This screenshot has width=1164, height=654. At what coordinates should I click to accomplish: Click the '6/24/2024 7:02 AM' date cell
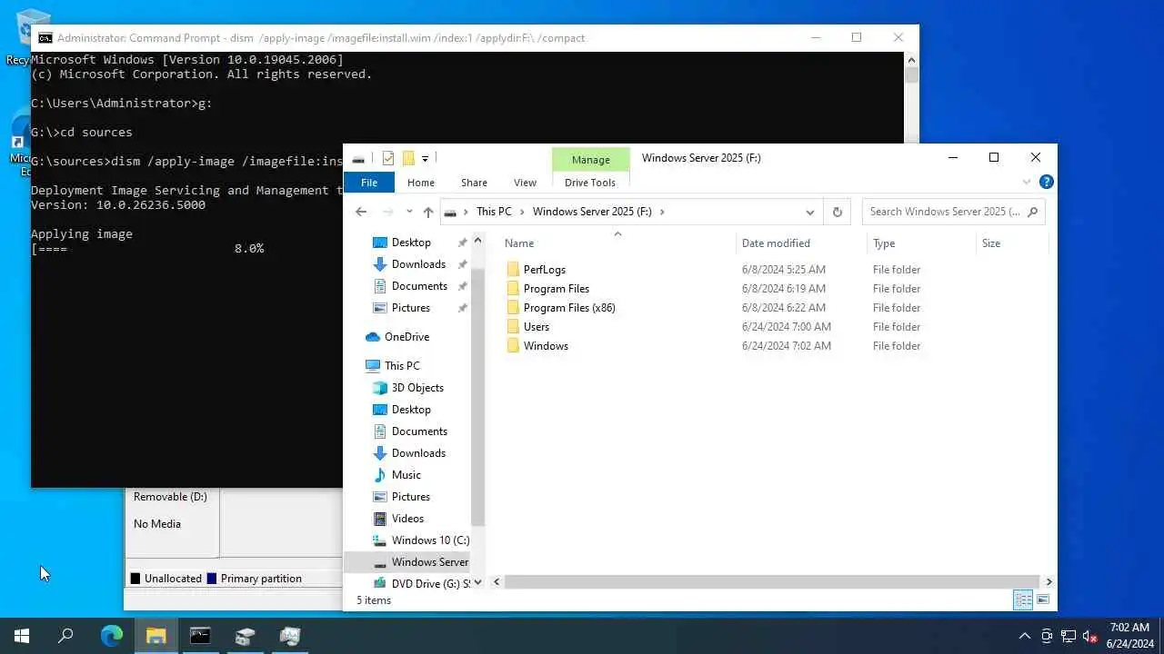[x=787, y=346]
